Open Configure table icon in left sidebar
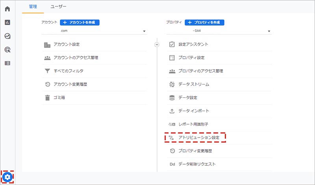This screenshot has width=315, height=185. tap(7, 63)
